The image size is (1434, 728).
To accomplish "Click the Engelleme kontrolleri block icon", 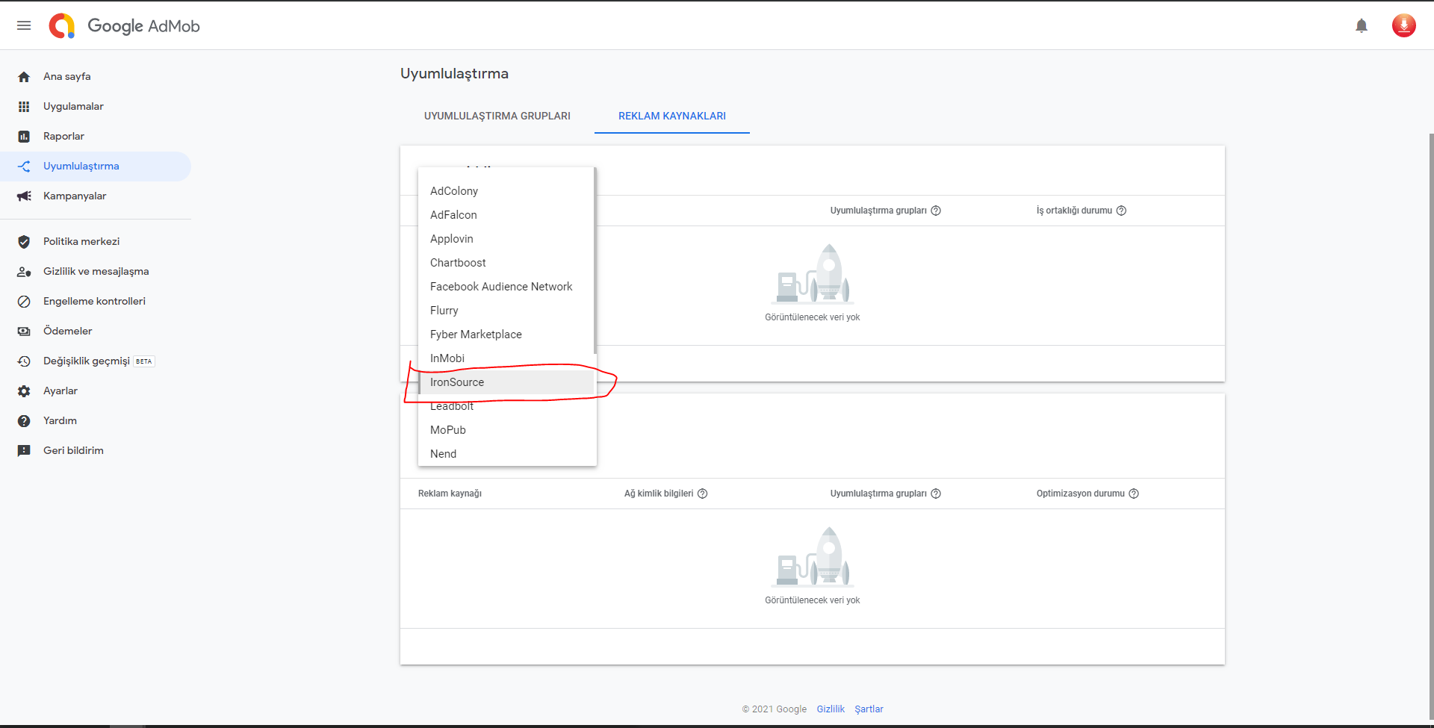I will pos(24,302).
